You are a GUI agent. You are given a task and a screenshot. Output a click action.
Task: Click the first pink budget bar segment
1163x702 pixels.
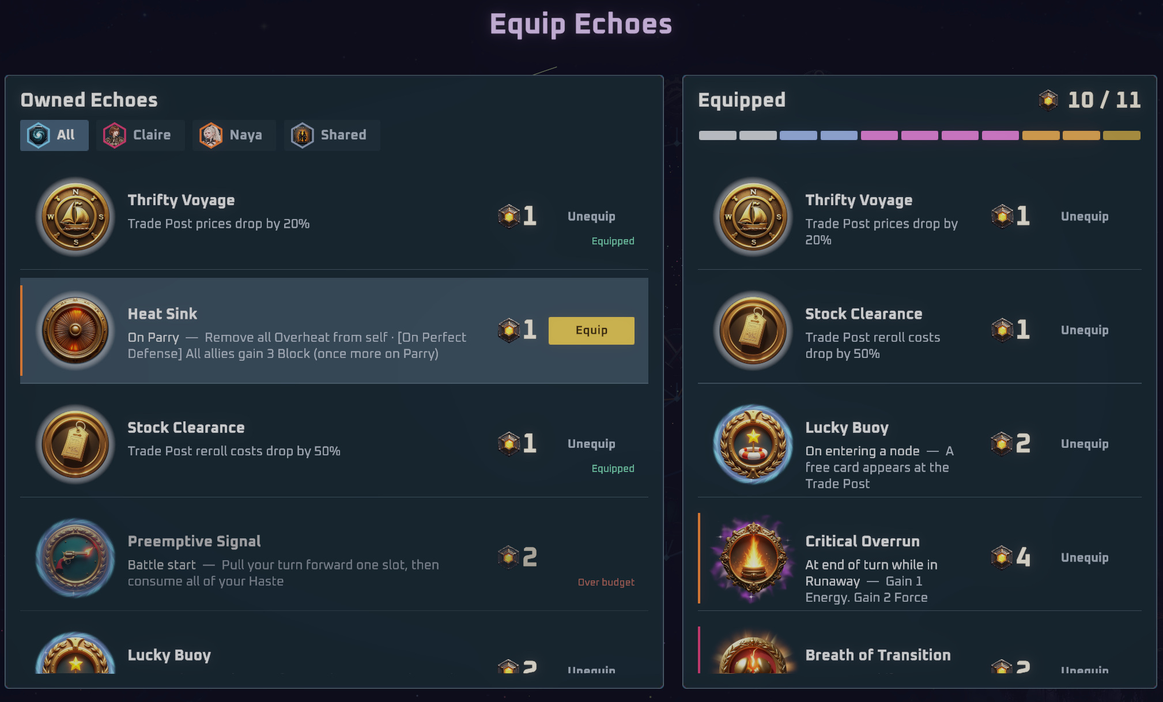pos(879,135)
